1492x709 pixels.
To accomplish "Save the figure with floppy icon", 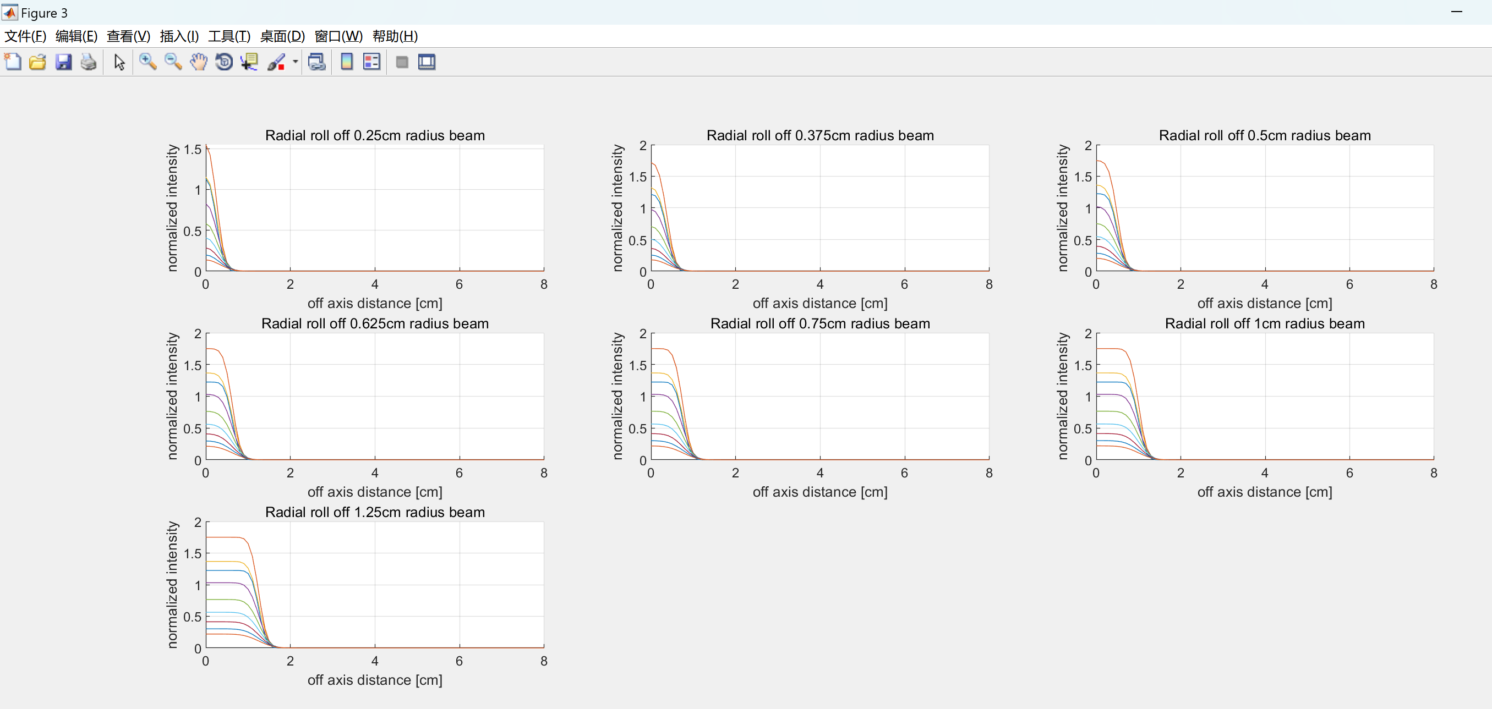I will (x=63, y=62).
